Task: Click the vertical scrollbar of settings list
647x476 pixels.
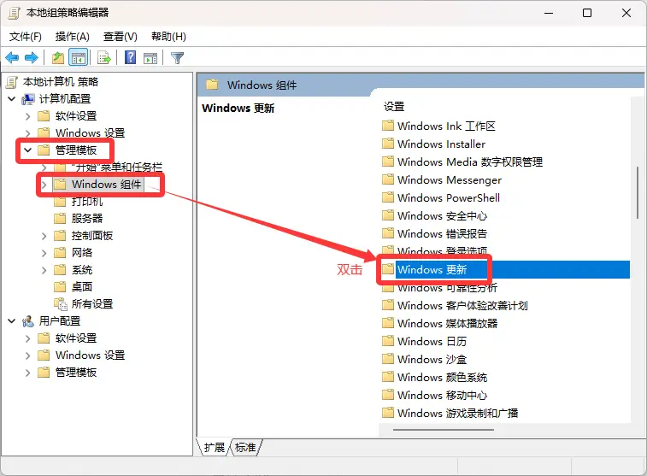Action: [x=638, y=192]
